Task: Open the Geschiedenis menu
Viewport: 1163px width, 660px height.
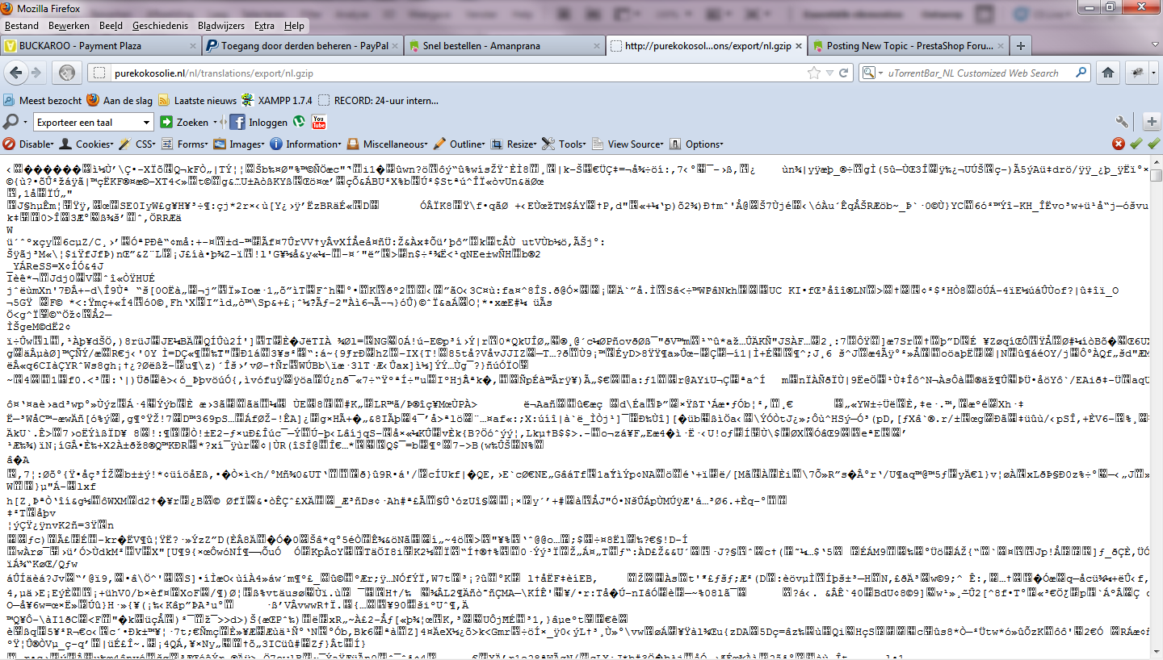Action: pyautogui.click(x=161, y=26)
